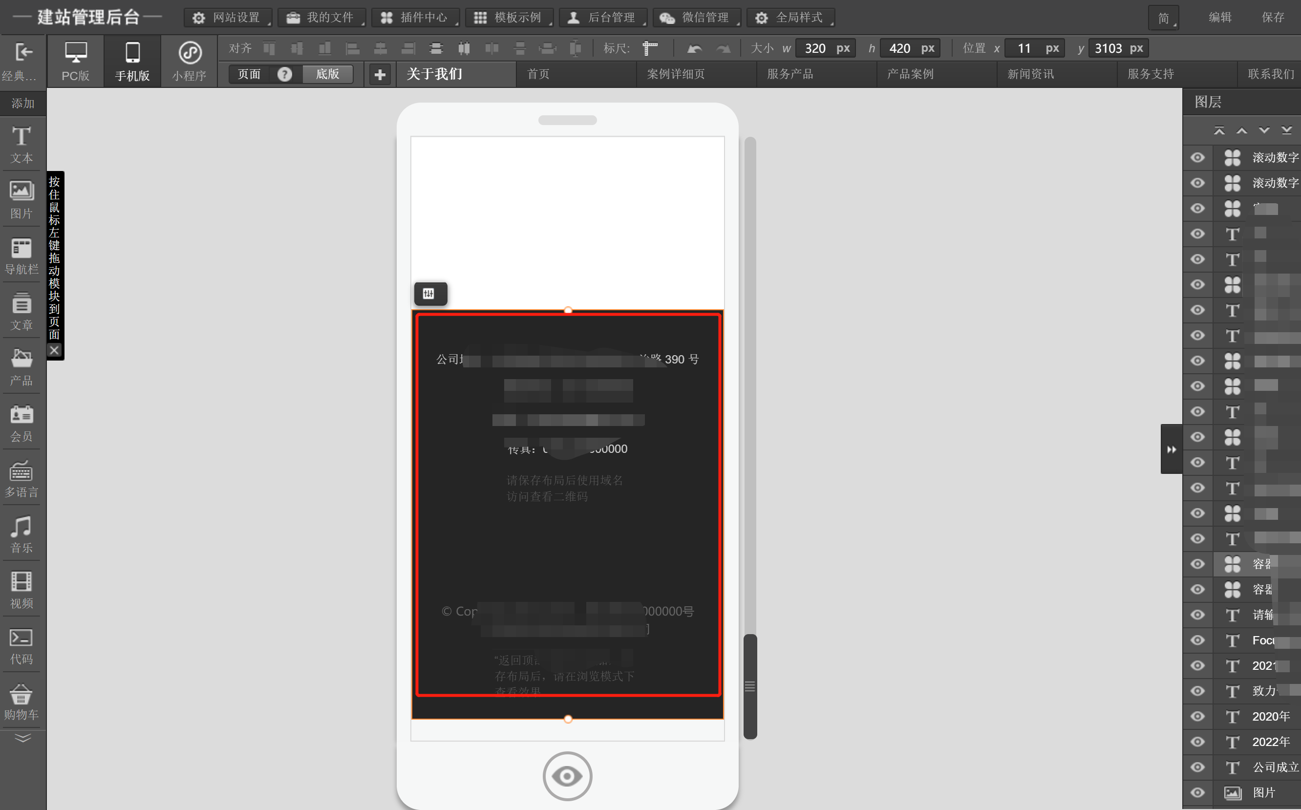This screenshot has height=810, width=1301.
Task: Expand the 全局样式 menu
Action: [790, 18]
